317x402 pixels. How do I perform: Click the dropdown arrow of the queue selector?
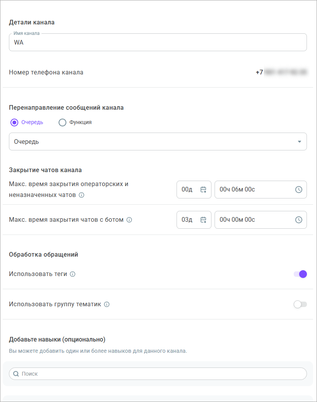299,141
